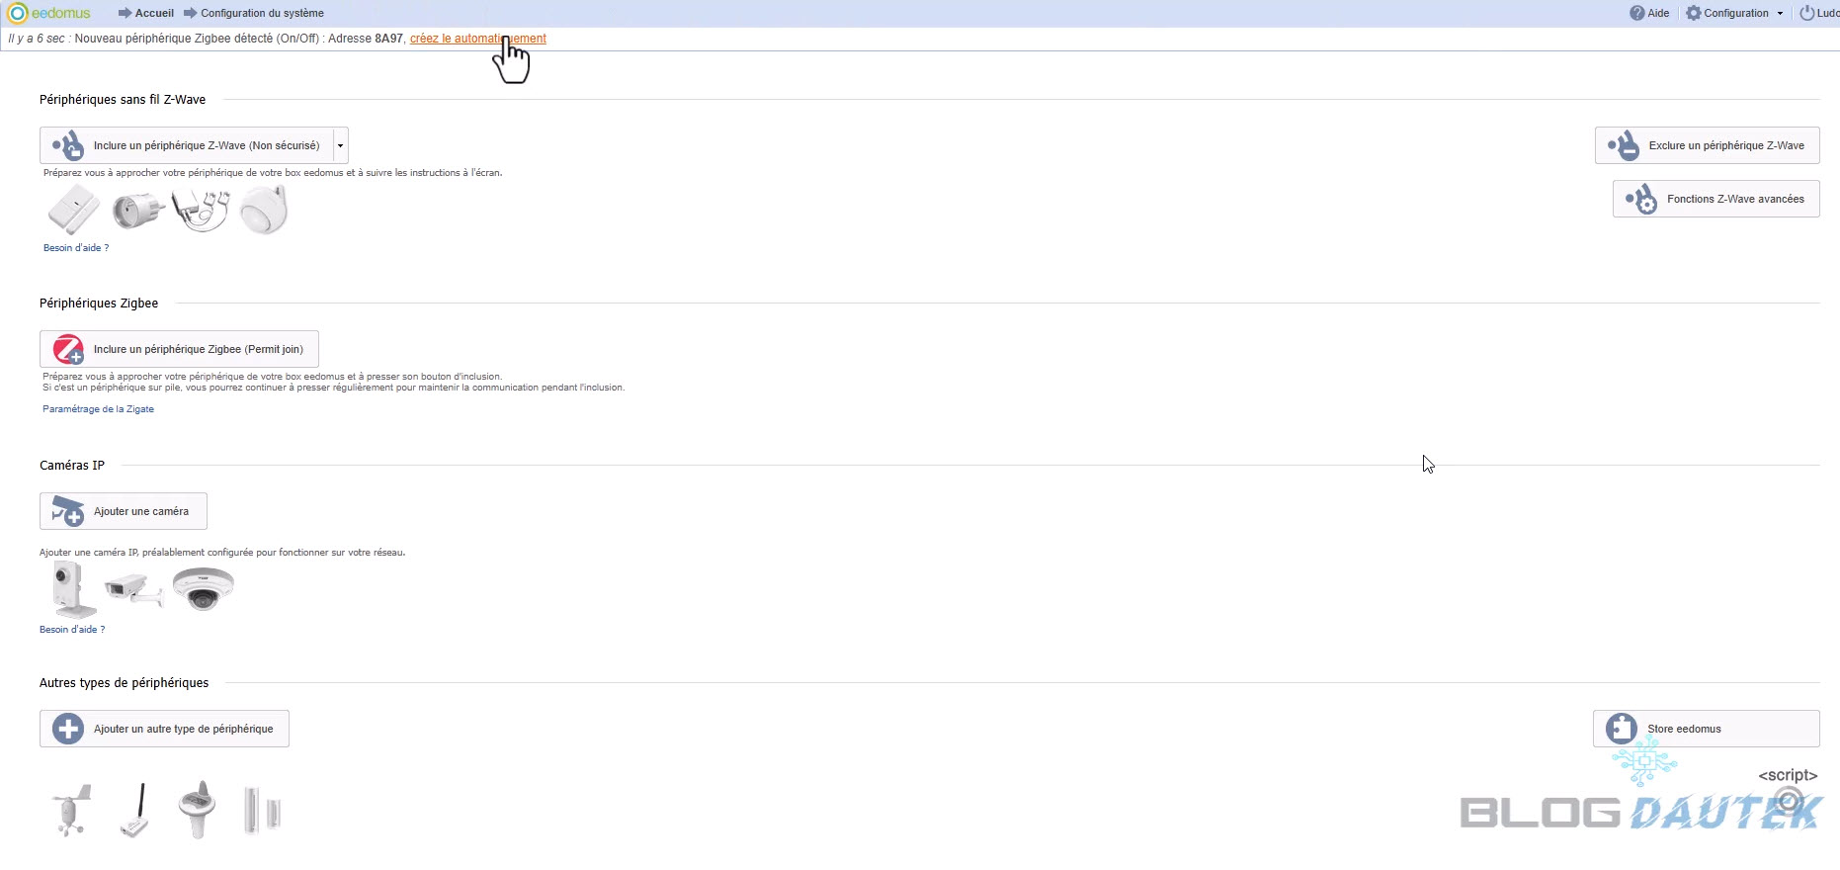Screen dimensions: 1840x870
Task: Click the Configuration du système breadcrumb
Action: [262, 13]
